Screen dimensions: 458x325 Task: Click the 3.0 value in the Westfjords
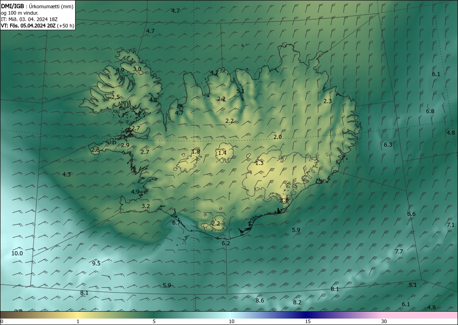[x=137, y=69]
